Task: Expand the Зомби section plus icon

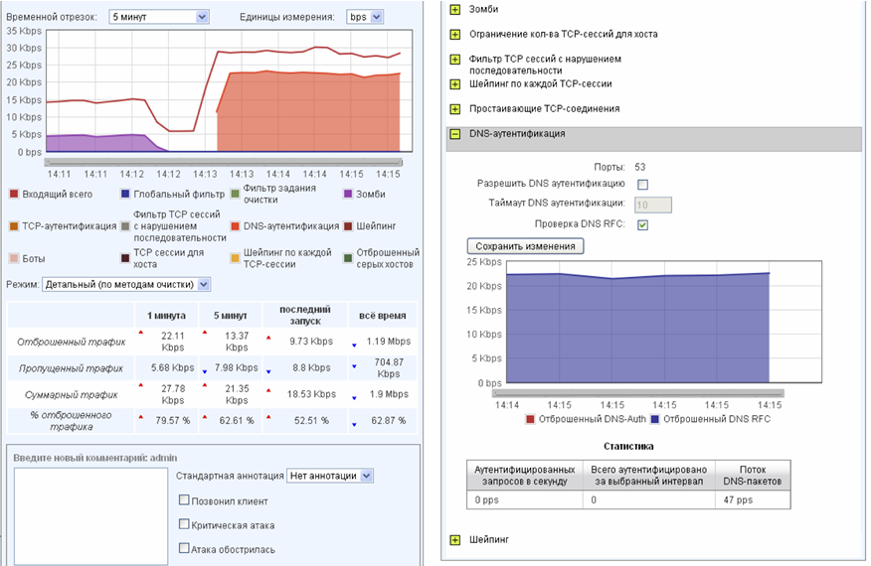Action: [455, 10]
